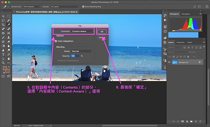210x127 pixels.
Task: Click the background color swatch
Action: pos(8,71)
